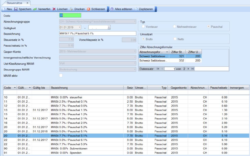Viewport: 250px width, 156px height.
Task: Toggle the MAWI aktiv checkbox
Action: 61,75
